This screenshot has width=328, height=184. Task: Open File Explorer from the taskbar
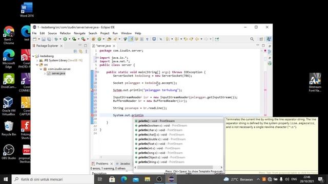coord(148,179)
